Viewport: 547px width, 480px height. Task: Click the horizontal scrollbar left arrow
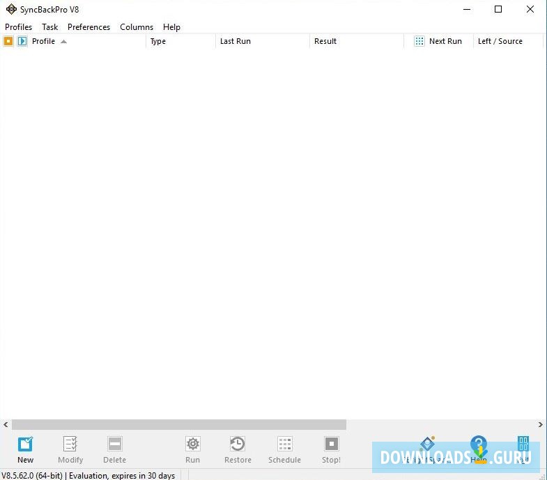click(6, 424)
